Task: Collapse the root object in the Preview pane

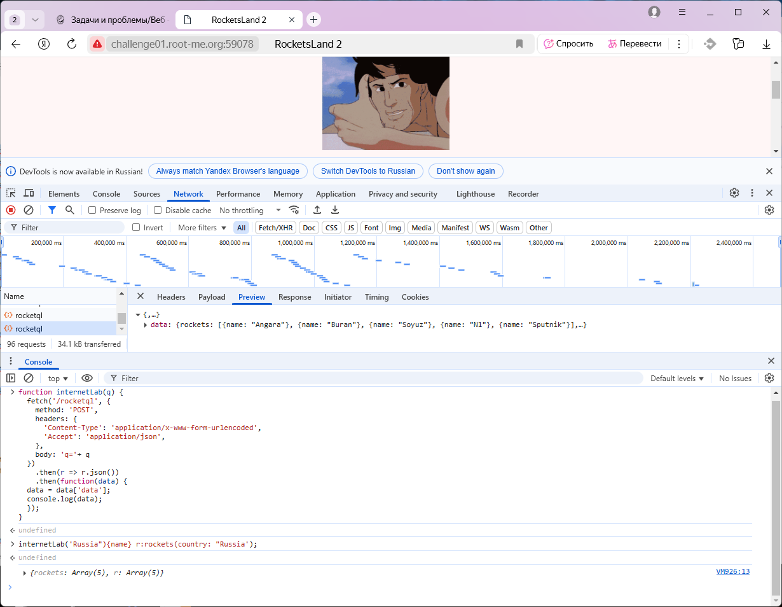Action: [x=138, y=314]
